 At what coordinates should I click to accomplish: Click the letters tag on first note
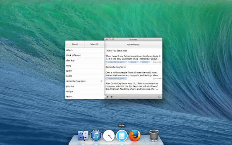133,62
